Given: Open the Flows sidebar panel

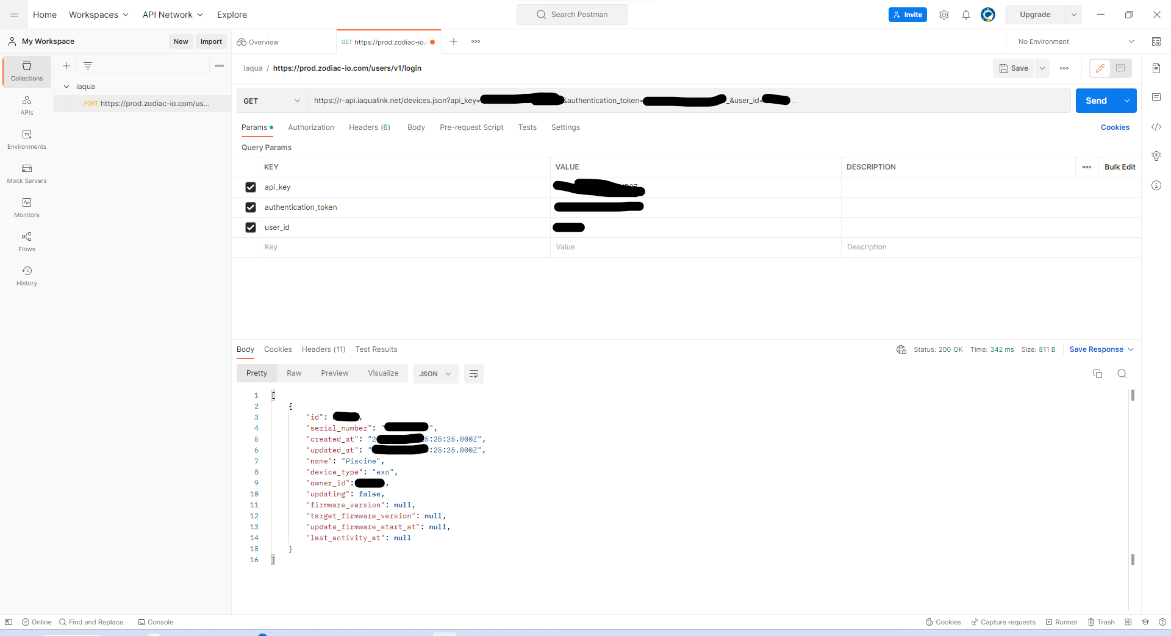Looking at the screenshot, I should click(27, 242).
